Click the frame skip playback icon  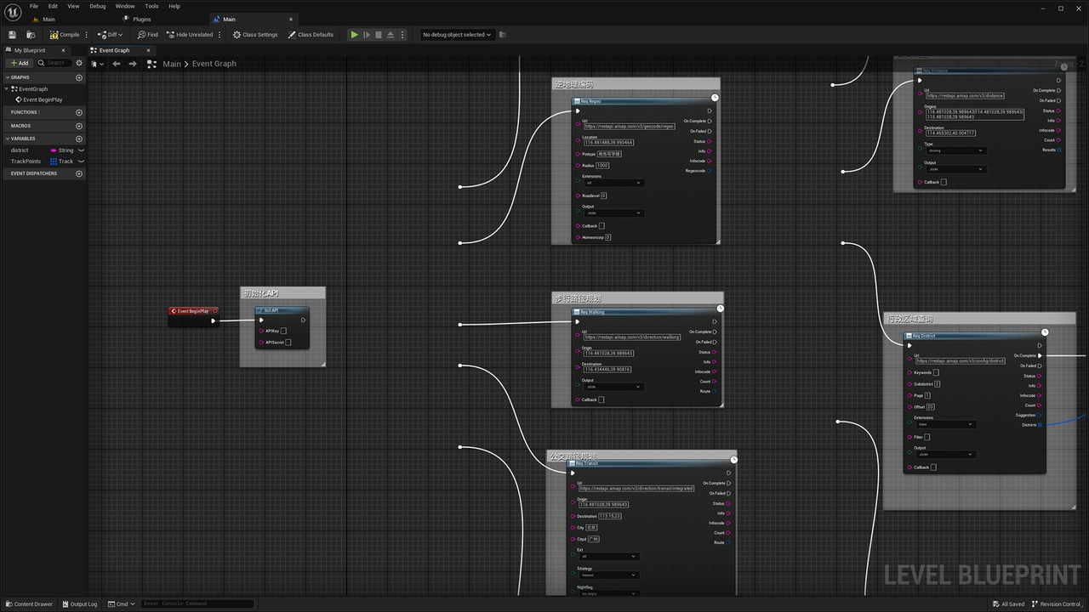coord(367,35)
